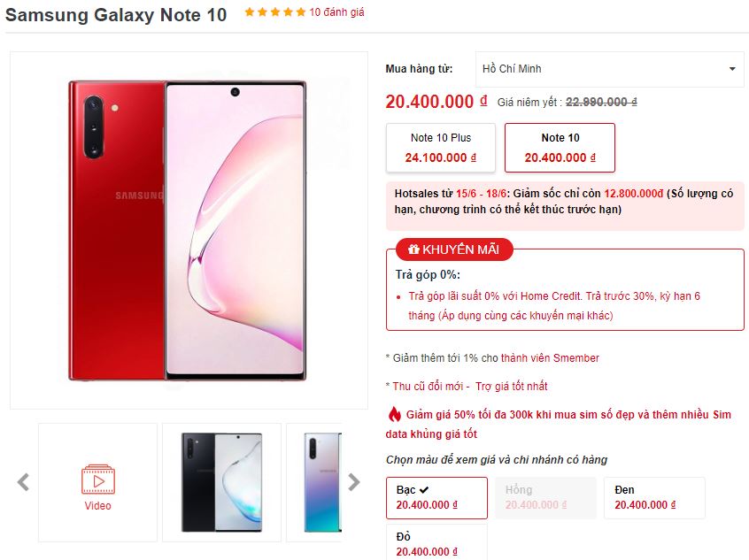
Task: Select the Đen color option
Action: pyautogui.click(x=654, y=497)
